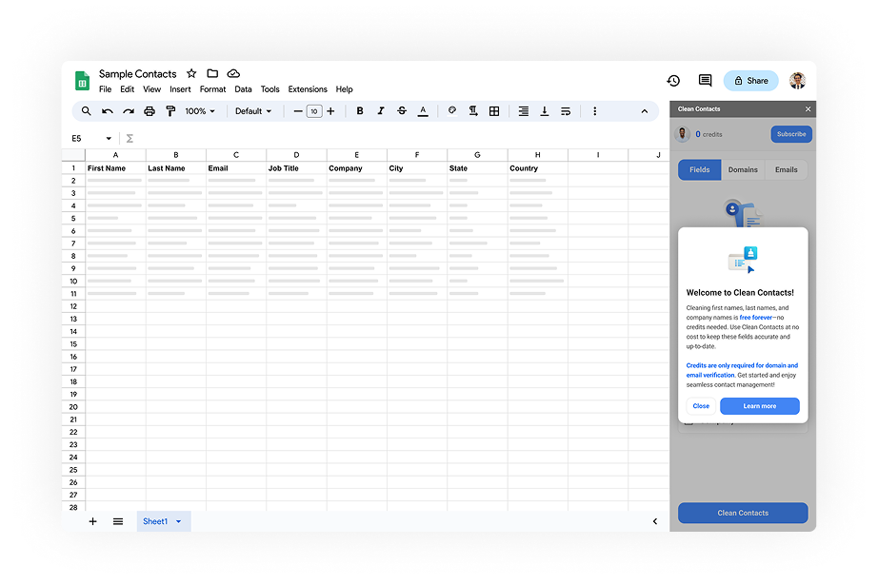Switch to the Domains tab
Image resolution: width=878 pixels, height=585 pixels.
(x=743, y=170)
